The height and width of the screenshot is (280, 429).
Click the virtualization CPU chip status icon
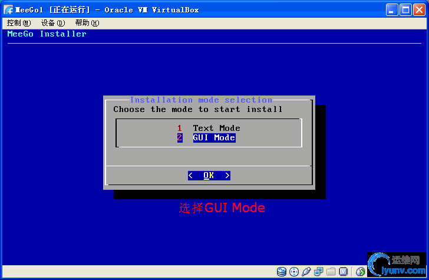[x=343, y=272]
